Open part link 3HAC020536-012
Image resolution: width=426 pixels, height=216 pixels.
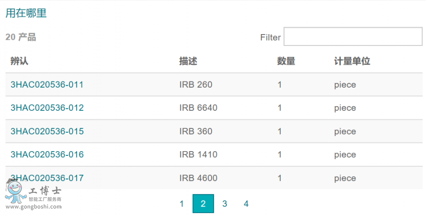(x=47, y=108)
